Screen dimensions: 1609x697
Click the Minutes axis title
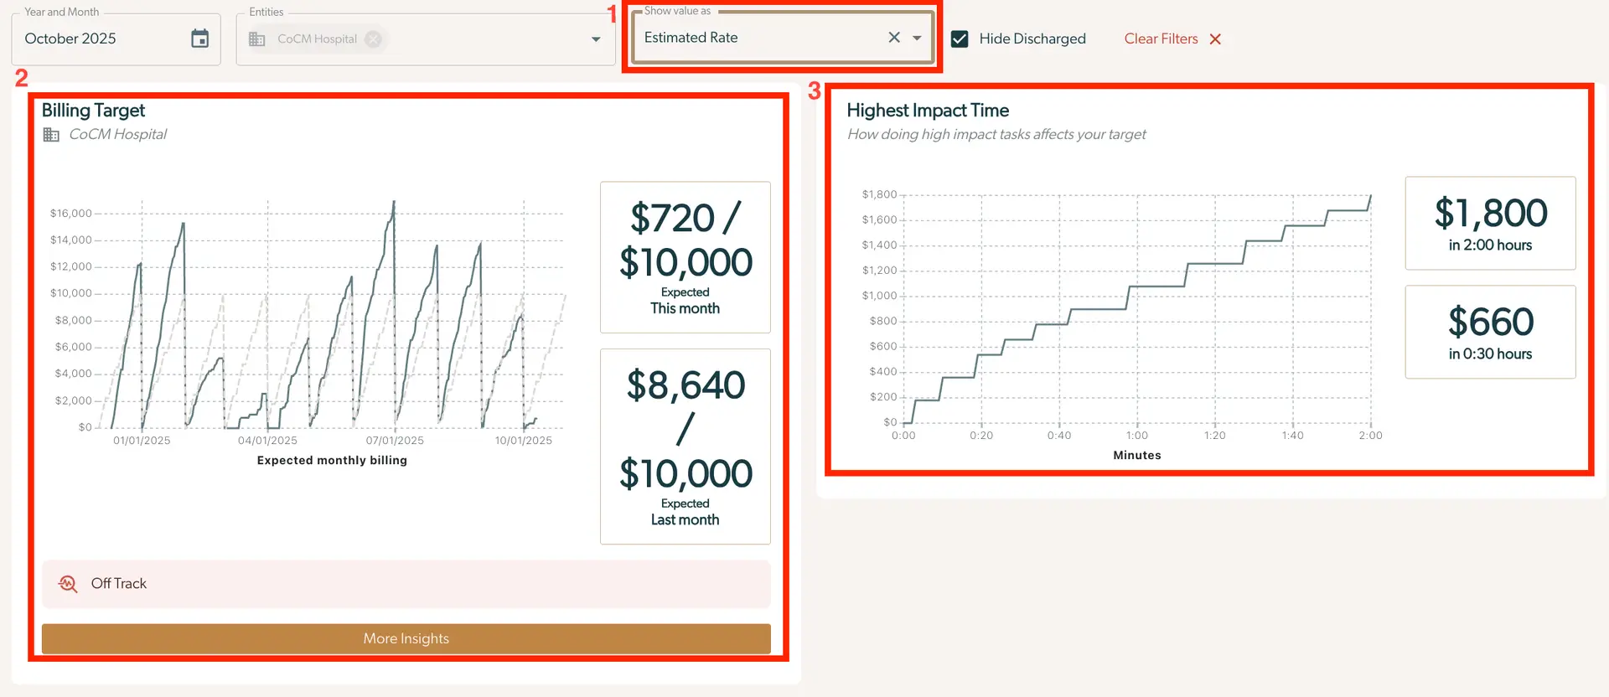click(1137, 456)
